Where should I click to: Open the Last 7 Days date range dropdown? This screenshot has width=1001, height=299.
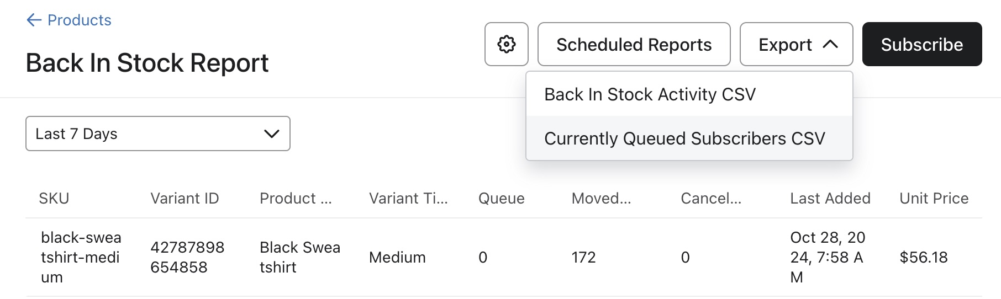coord(157,134)
